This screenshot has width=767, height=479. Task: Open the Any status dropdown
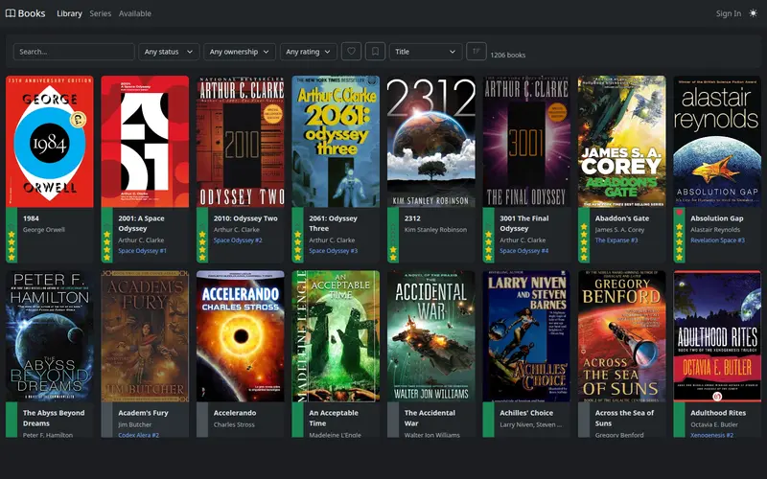pyautogui.click(x=169, y=52)
